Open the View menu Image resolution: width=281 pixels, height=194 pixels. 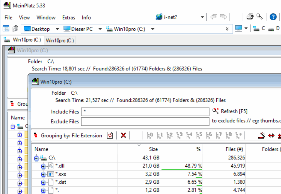click(24, 17)
